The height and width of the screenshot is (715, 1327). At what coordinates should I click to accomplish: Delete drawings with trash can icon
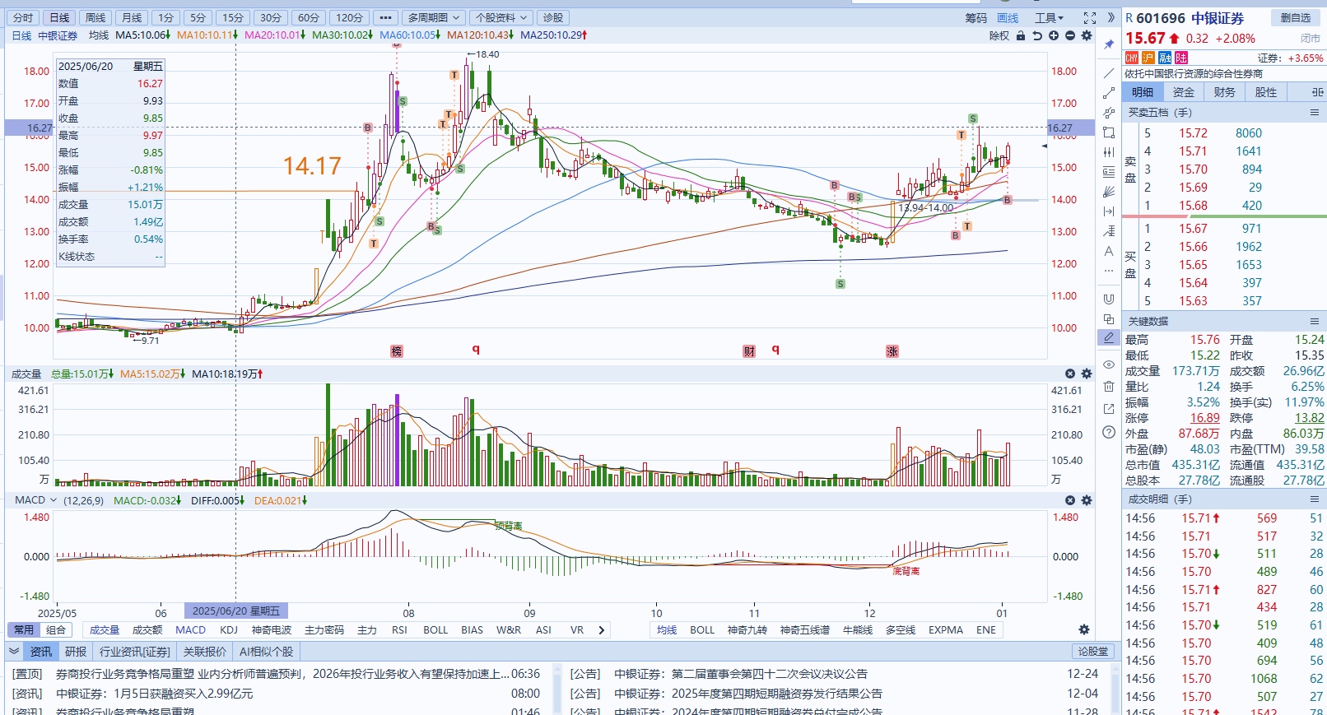point(1109,386)
